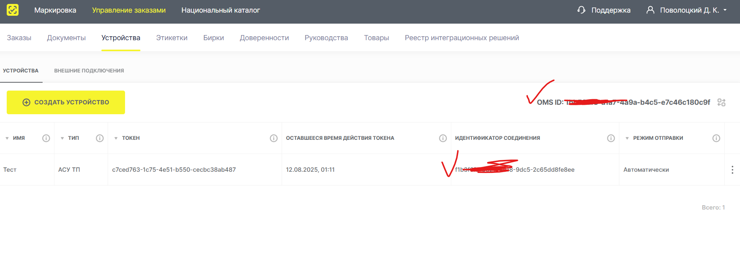Viewport: 740px width, 269px height.
Task: Expand the Имя column filter arrow
Action: [x=7, y=138]
